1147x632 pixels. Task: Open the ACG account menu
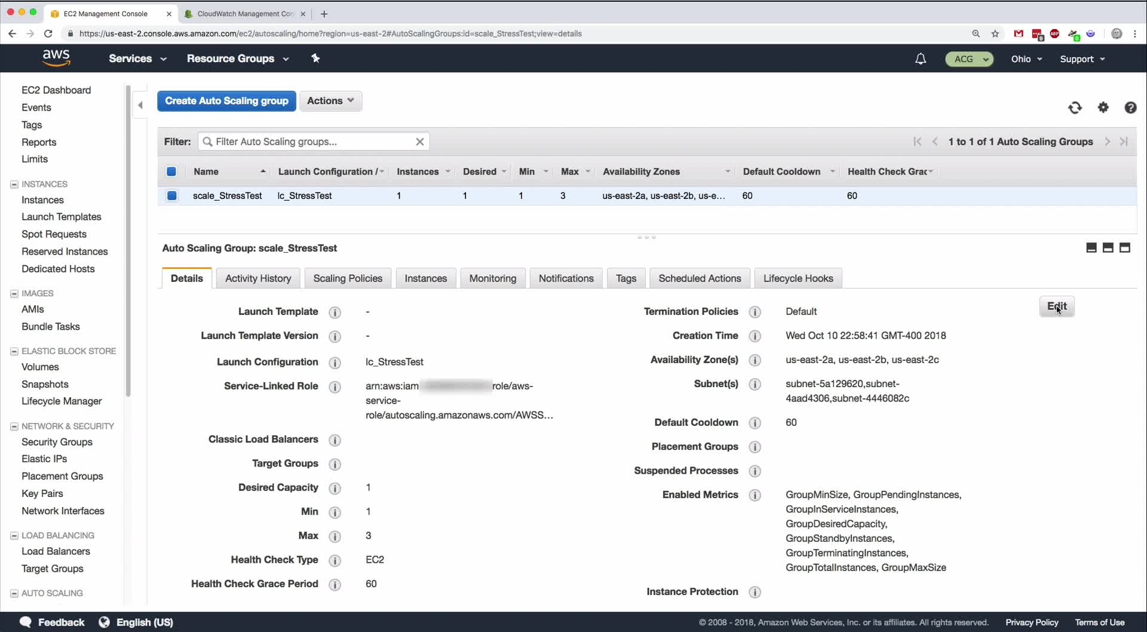969,59
